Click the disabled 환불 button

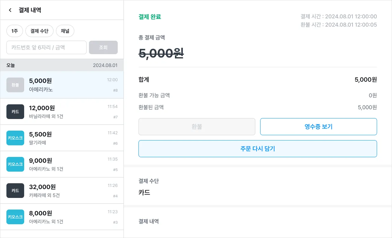(197, 127)
